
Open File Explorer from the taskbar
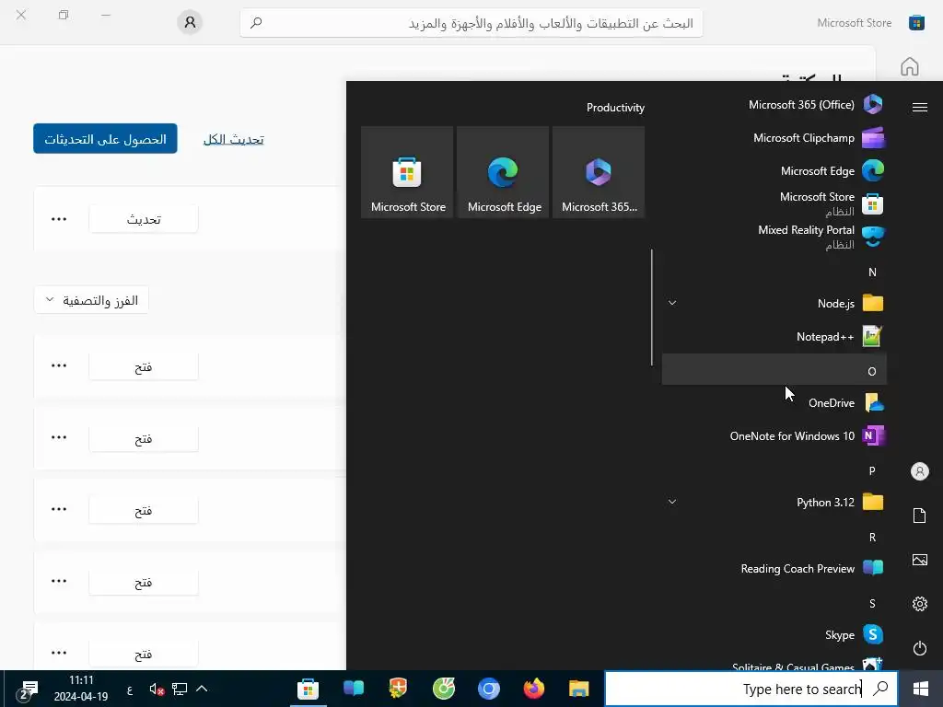(578, 689)
